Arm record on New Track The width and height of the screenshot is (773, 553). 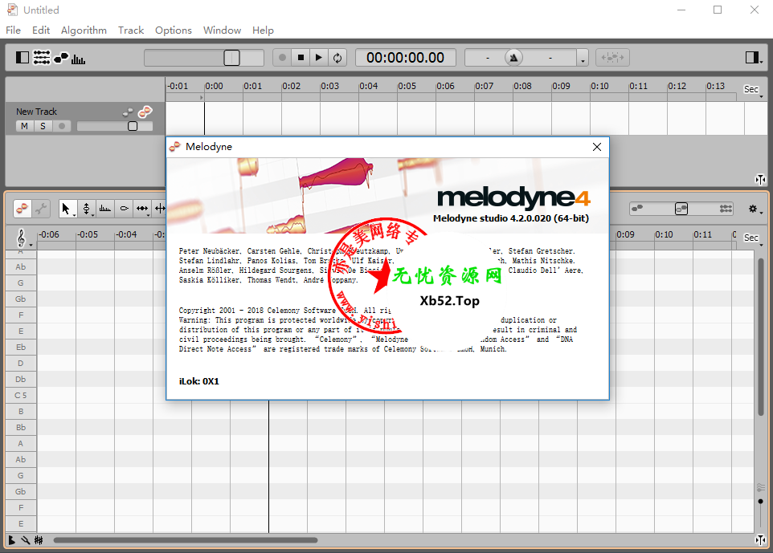point(62,126)
